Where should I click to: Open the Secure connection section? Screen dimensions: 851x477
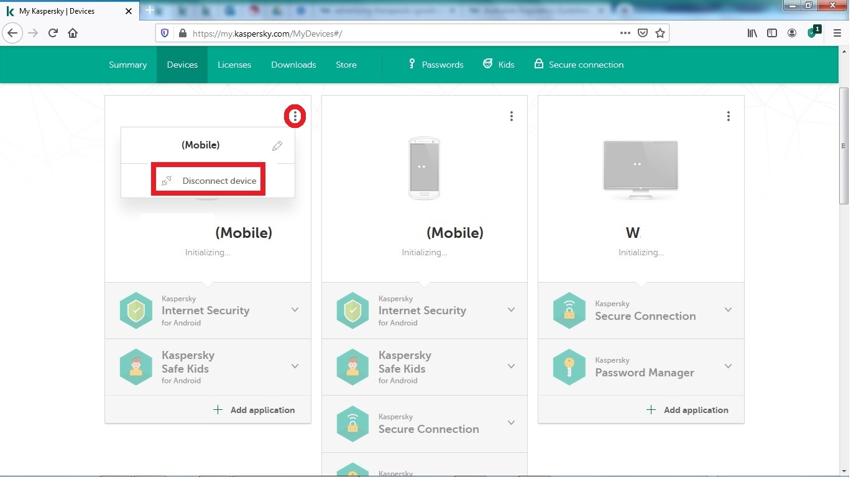(x=579, y=65)
